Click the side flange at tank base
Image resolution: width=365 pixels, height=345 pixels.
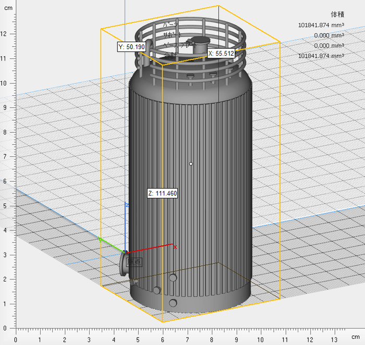click(124, 264)
